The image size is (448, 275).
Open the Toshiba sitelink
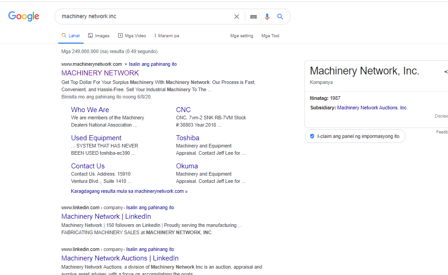[x=188, y=138]
